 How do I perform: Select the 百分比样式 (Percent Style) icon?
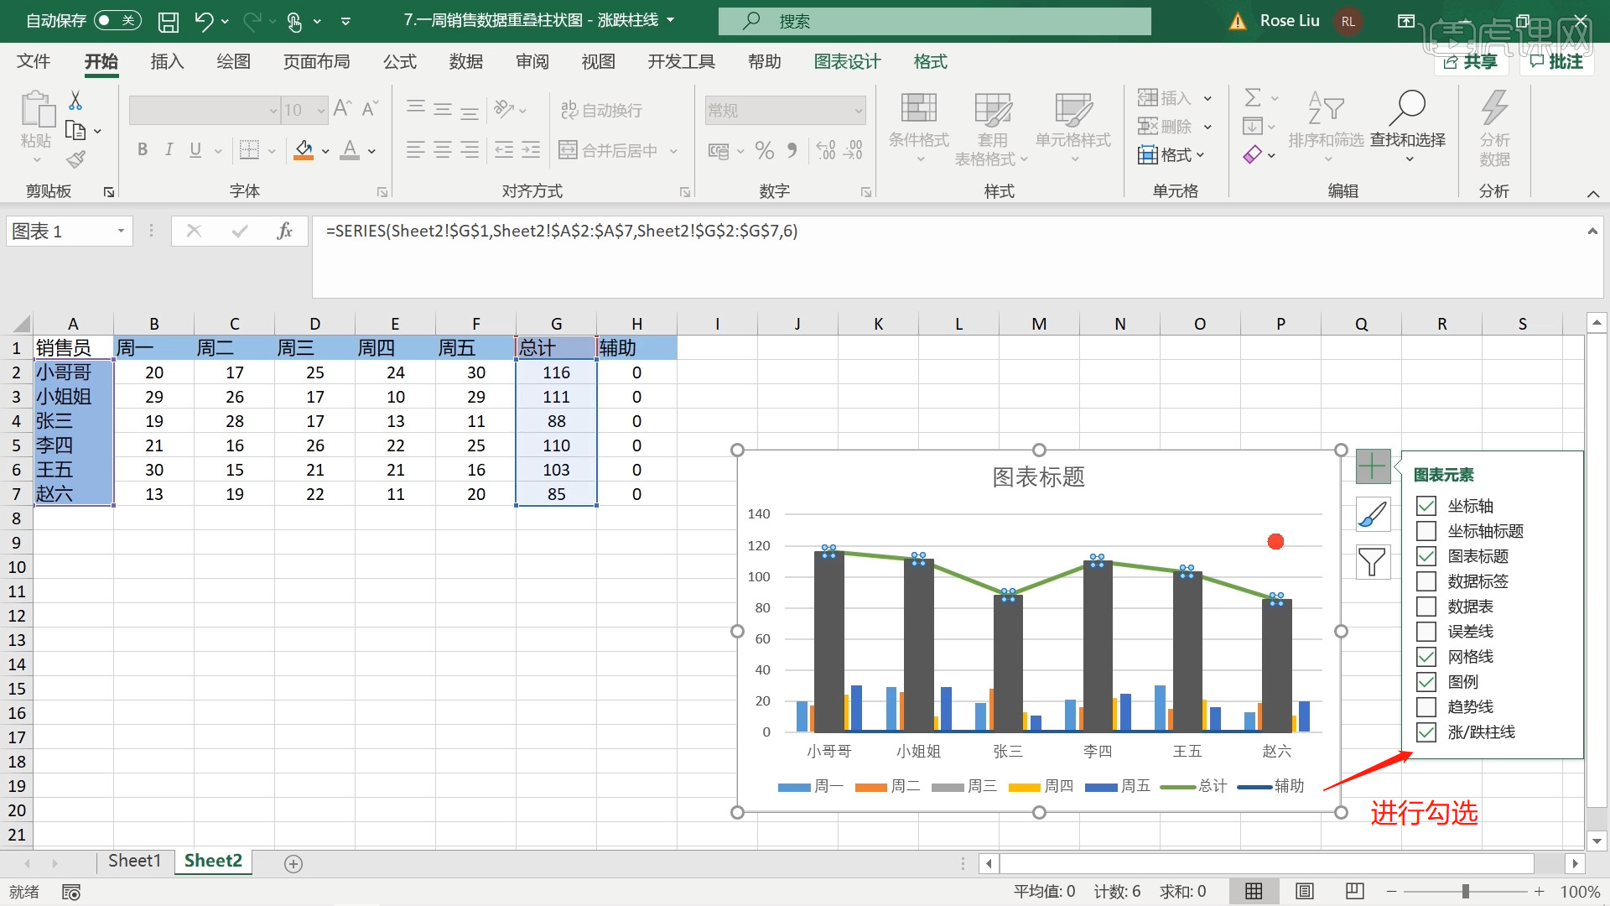764,150
